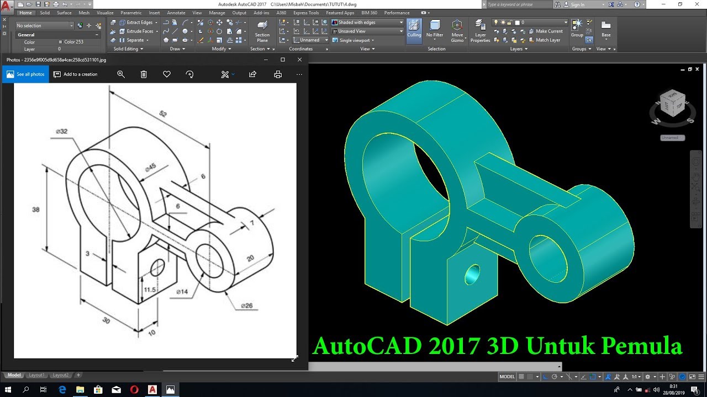The width and height of the screenshot is (707, 397).
Task: Rotate the photo in Photos app
Action: pos(189,74)
